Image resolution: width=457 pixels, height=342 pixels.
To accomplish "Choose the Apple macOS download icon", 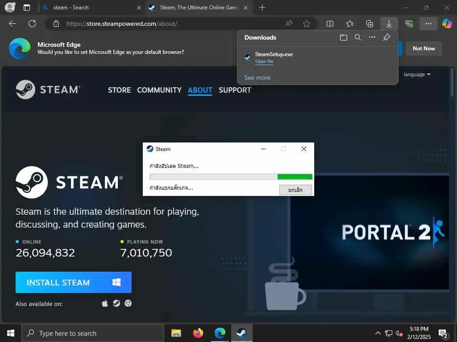I will click(x=105, y=304).
